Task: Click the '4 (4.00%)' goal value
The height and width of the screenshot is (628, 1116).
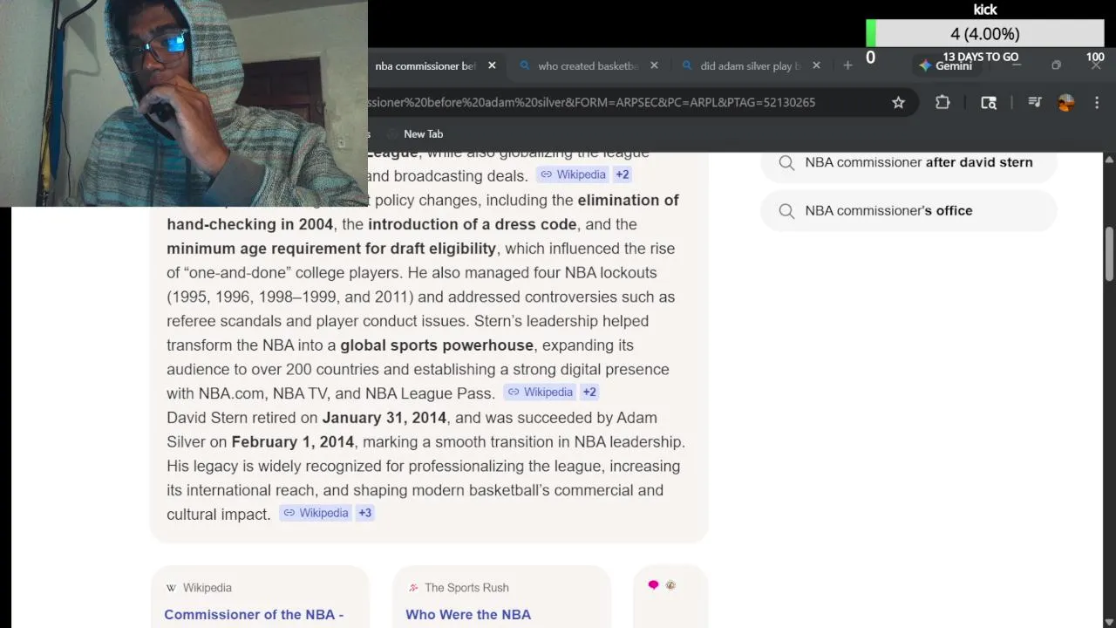Action: pos(984,34)
